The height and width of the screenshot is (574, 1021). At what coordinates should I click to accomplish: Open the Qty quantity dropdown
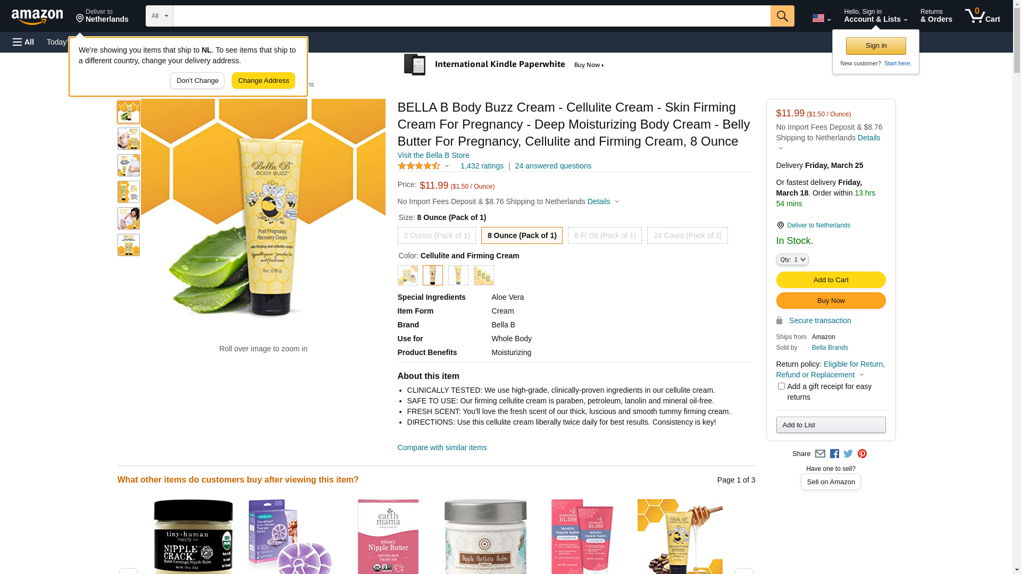[x=792, y=259]
